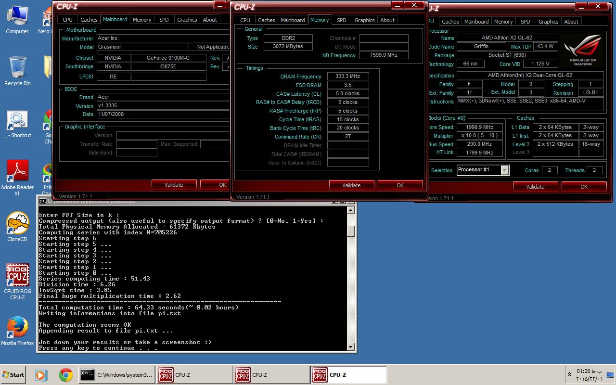
Task: Select Memory tab in Mainboard CPU-Z window
Action: tap(142, 20)
